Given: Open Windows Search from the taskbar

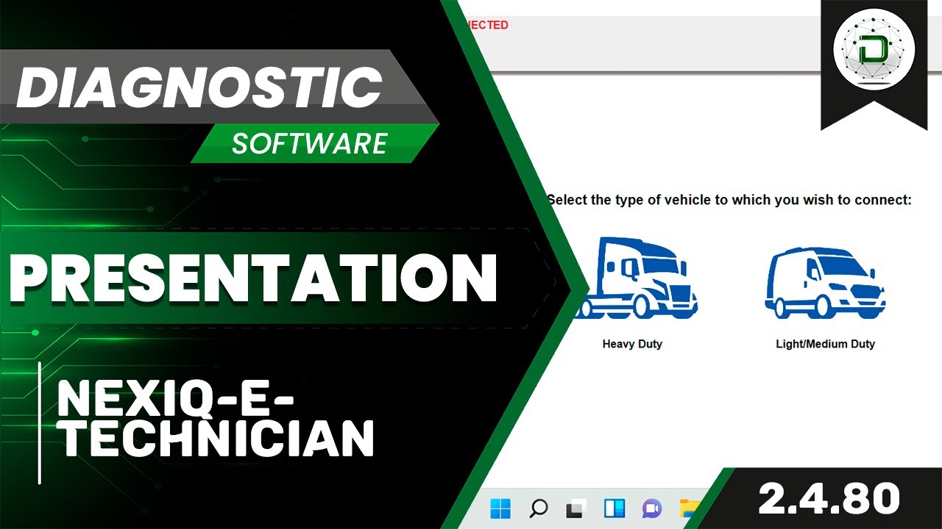Looking at the screenshot, I should pos(539,508).
